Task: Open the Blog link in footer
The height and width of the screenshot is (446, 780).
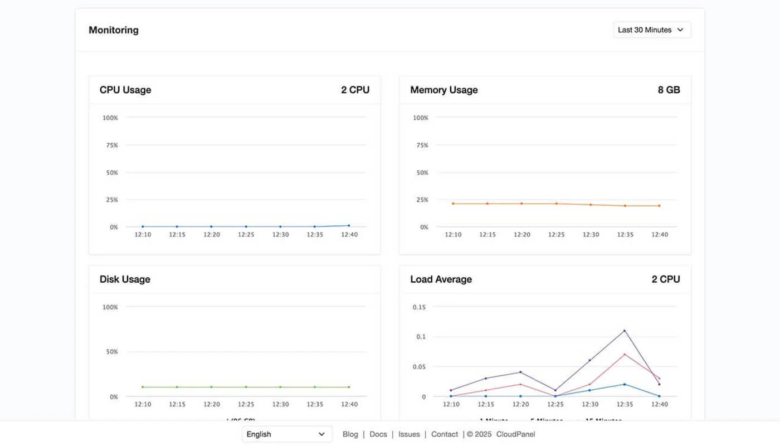Action: 350,434
